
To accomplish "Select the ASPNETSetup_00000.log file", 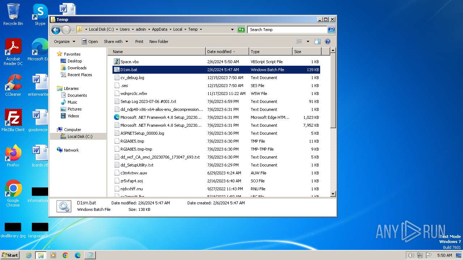I will tap(216, 133).
